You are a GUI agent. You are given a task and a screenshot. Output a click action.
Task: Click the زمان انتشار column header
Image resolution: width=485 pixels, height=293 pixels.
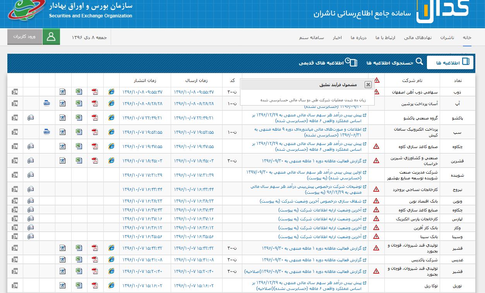pyautogui.click(x=145, y=80)
